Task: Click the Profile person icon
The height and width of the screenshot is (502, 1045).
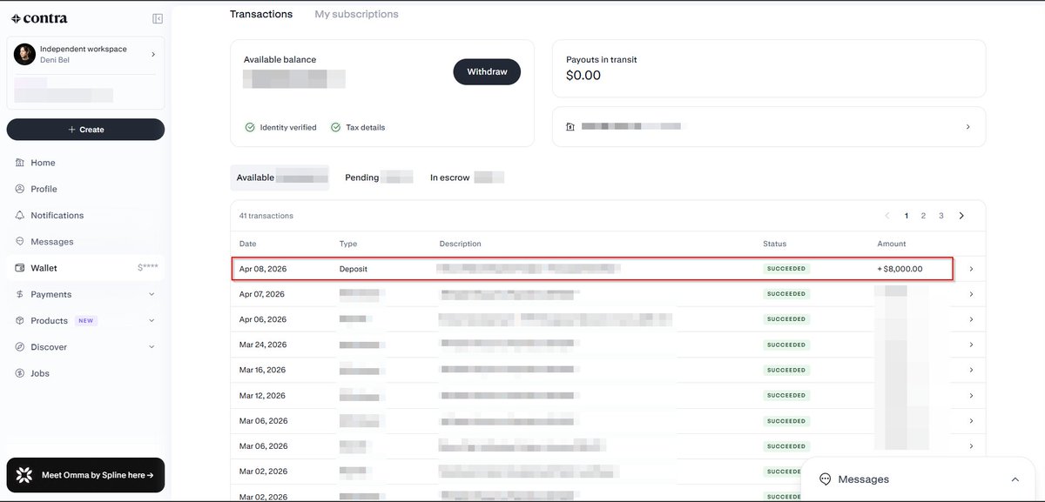Action: (x=20, y=189)
